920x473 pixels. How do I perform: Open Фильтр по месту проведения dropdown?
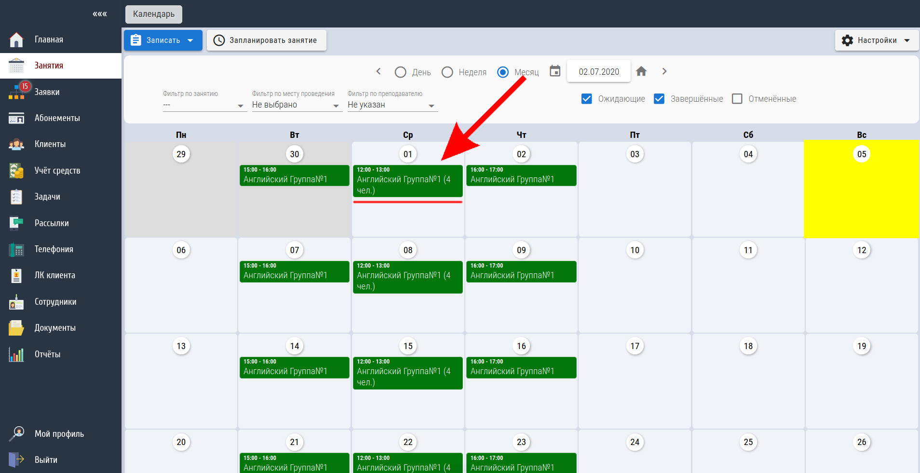tap(297, 105)
